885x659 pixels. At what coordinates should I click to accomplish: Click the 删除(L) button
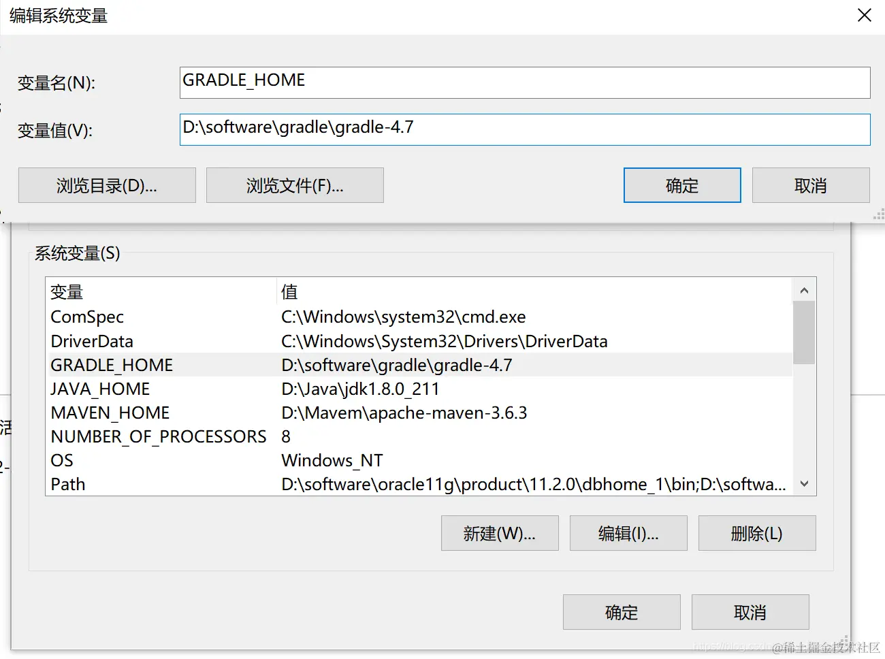757,533
